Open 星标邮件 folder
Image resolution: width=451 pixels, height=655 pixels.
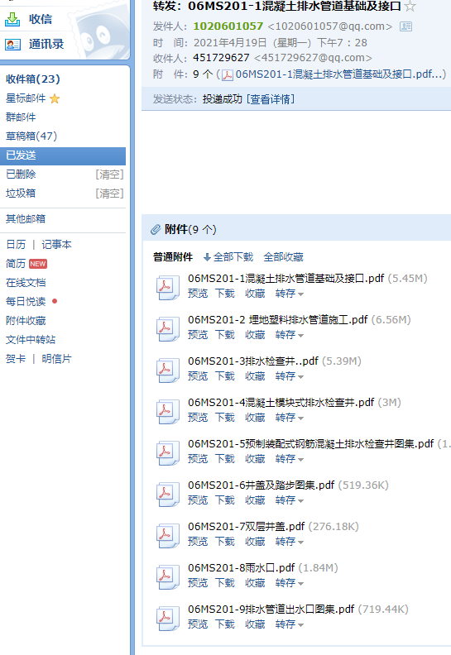point(26,98)
